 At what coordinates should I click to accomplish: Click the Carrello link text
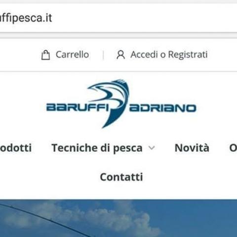tap(72, 54)
